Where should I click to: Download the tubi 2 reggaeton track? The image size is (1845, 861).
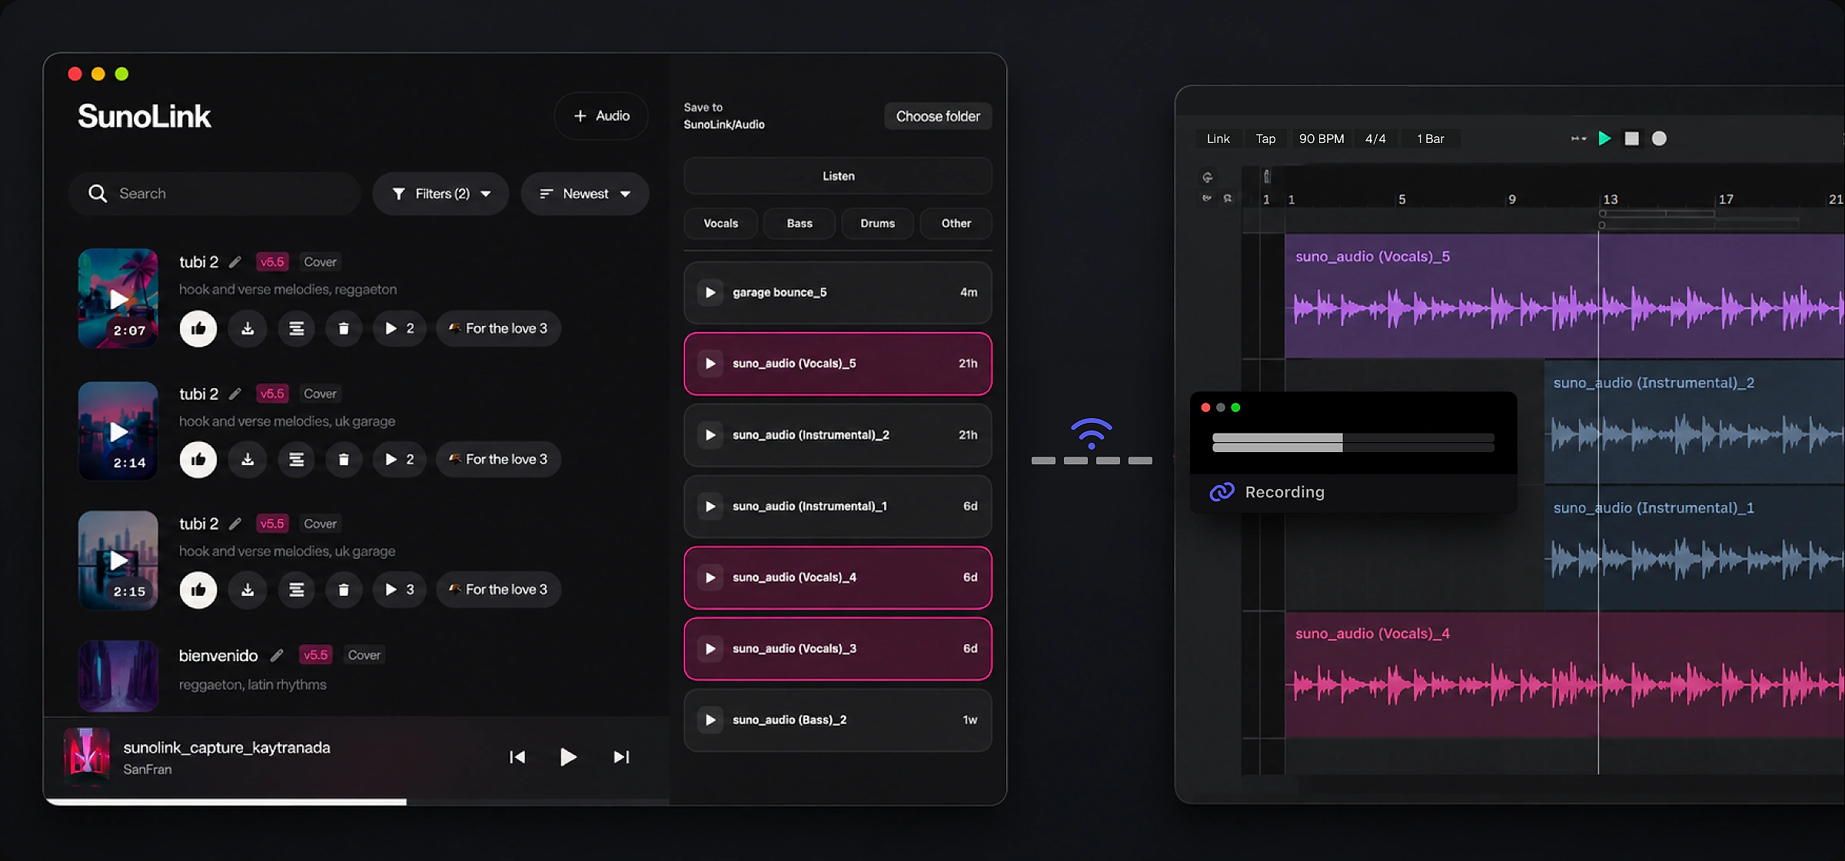pos(248,329)
